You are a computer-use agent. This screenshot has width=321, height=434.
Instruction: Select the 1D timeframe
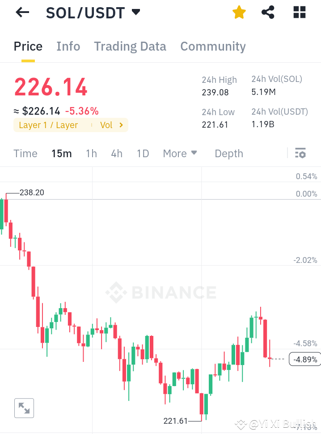143,153
